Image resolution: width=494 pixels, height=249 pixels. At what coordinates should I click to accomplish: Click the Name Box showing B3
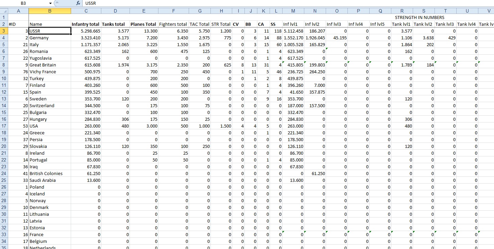click(x=24, y=3)
